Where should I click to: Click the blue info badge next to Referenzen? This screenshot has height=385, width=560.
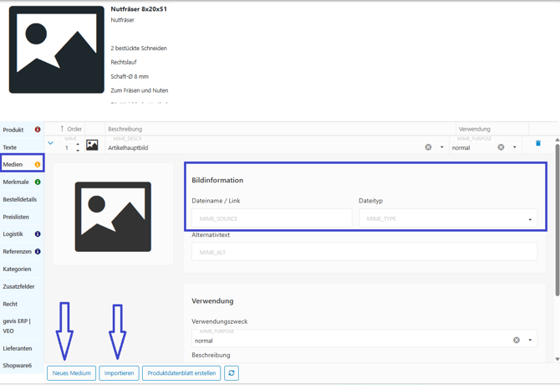click(38, 252)
